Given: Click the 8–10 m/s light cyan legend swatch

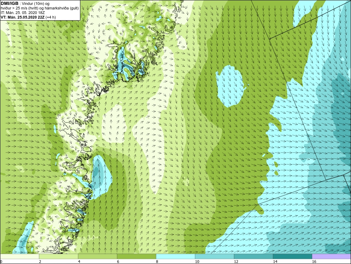Looking at the screenshot, I should coord(175,256).
